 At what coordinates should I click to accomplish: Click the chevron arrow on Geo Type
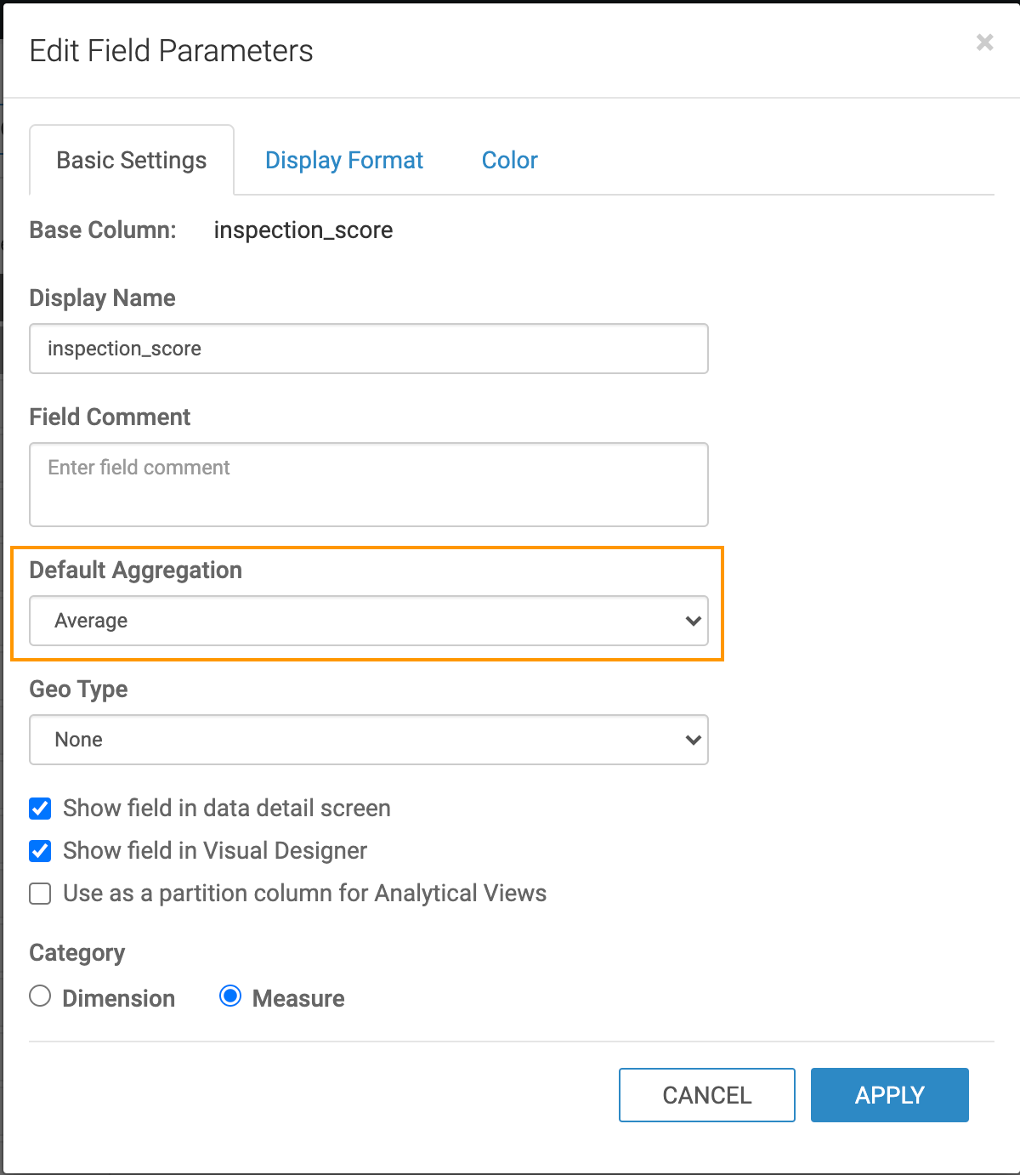pyautogui.click(x=693, y=740)
